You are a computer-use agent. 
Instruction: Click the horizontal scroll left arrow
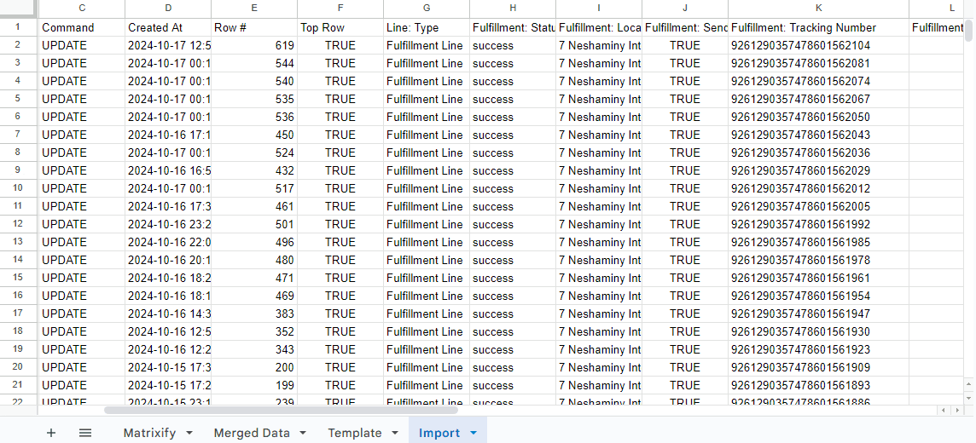pos(943,411)
